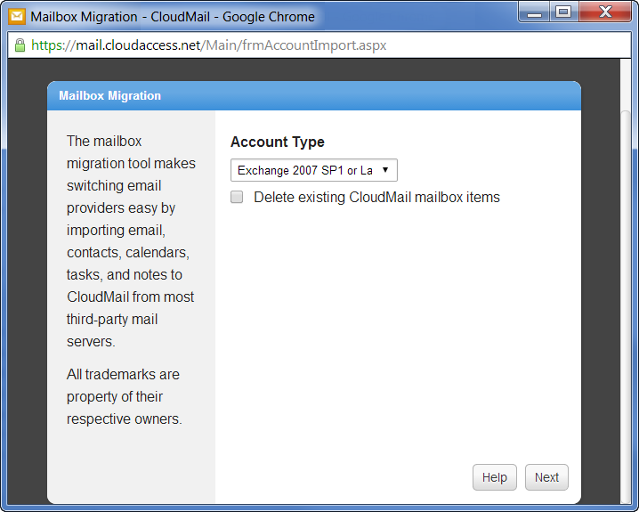Click the Next button
Viewport: 639px width, 512px height.
coord(546,477)
